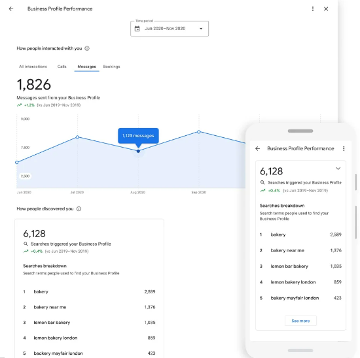Click search icon in desktop searches card
The height and width of the screenshot is (358, 360).
click(26, 244)
